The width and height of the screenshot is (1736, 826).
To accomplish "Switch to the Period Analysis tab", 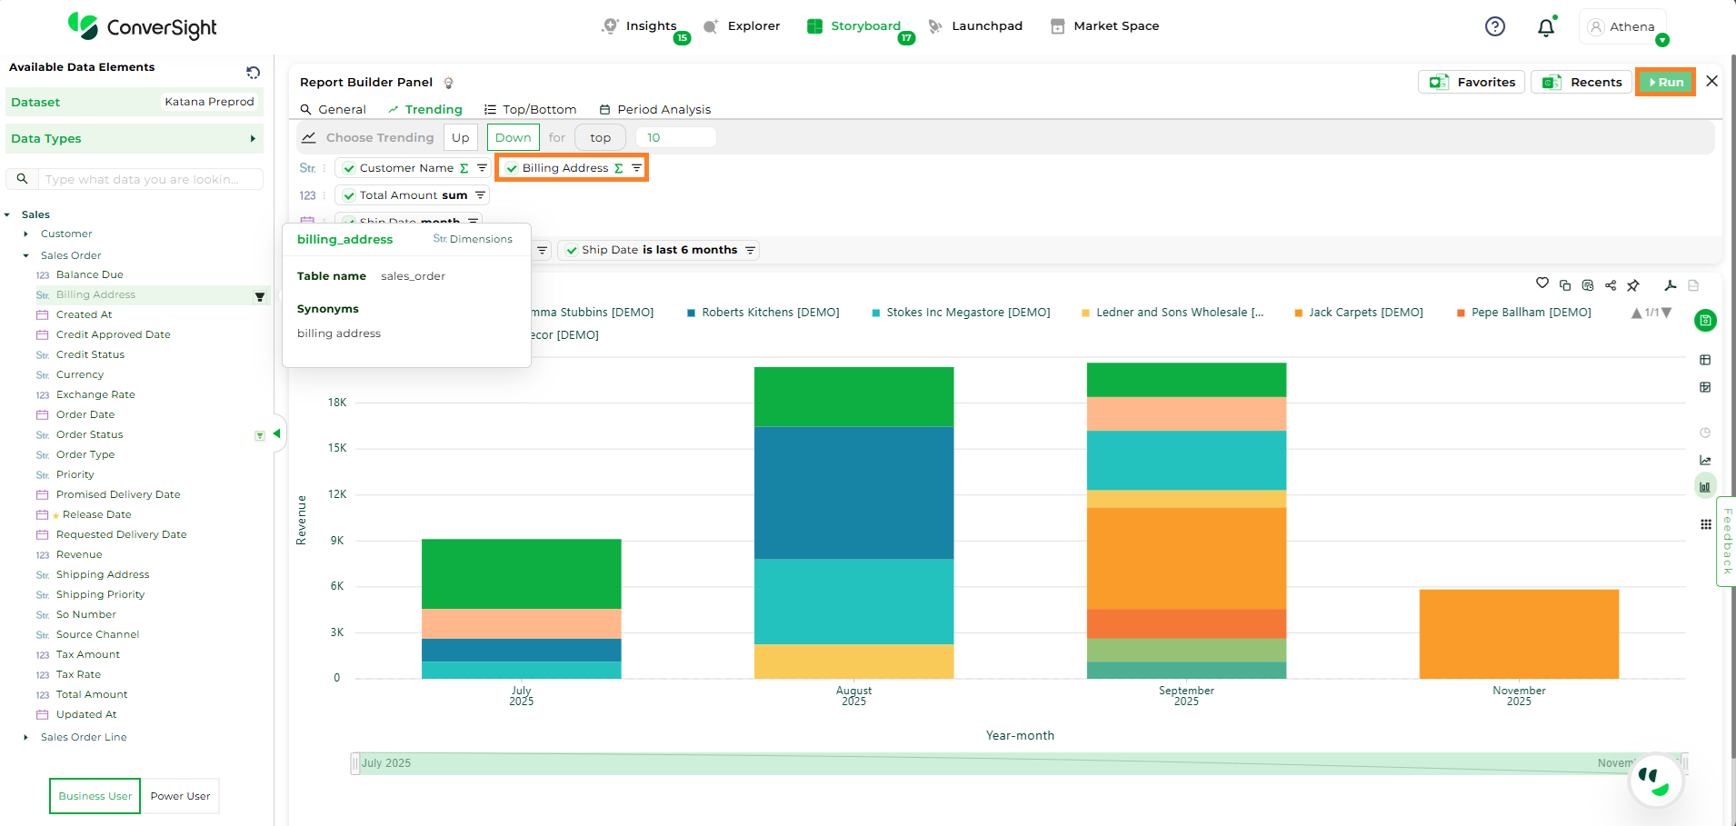I will [x=655, y=109].
